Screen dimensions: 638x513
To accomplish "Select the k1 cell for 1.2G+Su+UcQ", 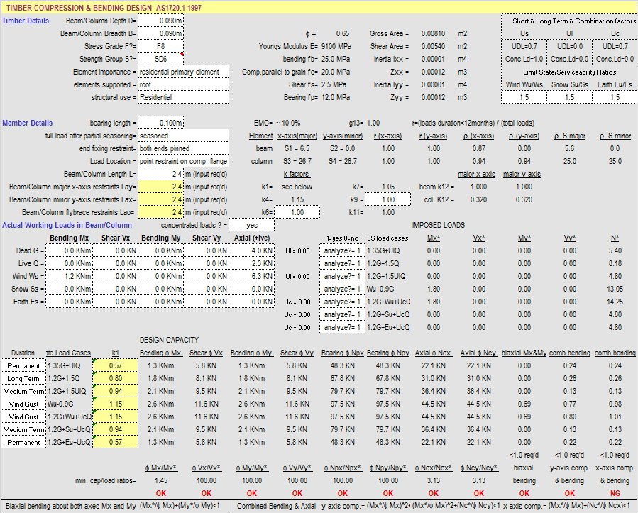I will coord(116,429).
